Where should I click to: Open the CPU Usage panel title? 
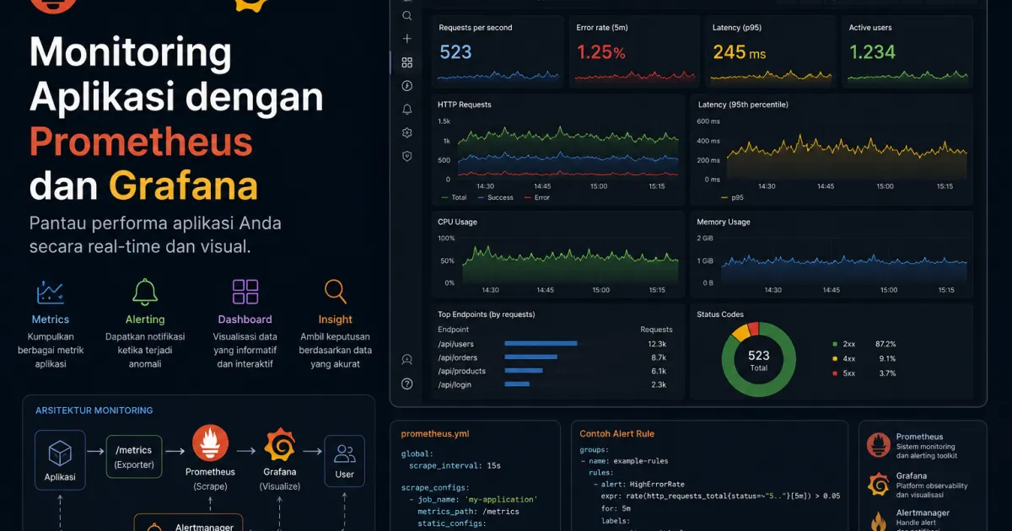(x=457, y=222)
